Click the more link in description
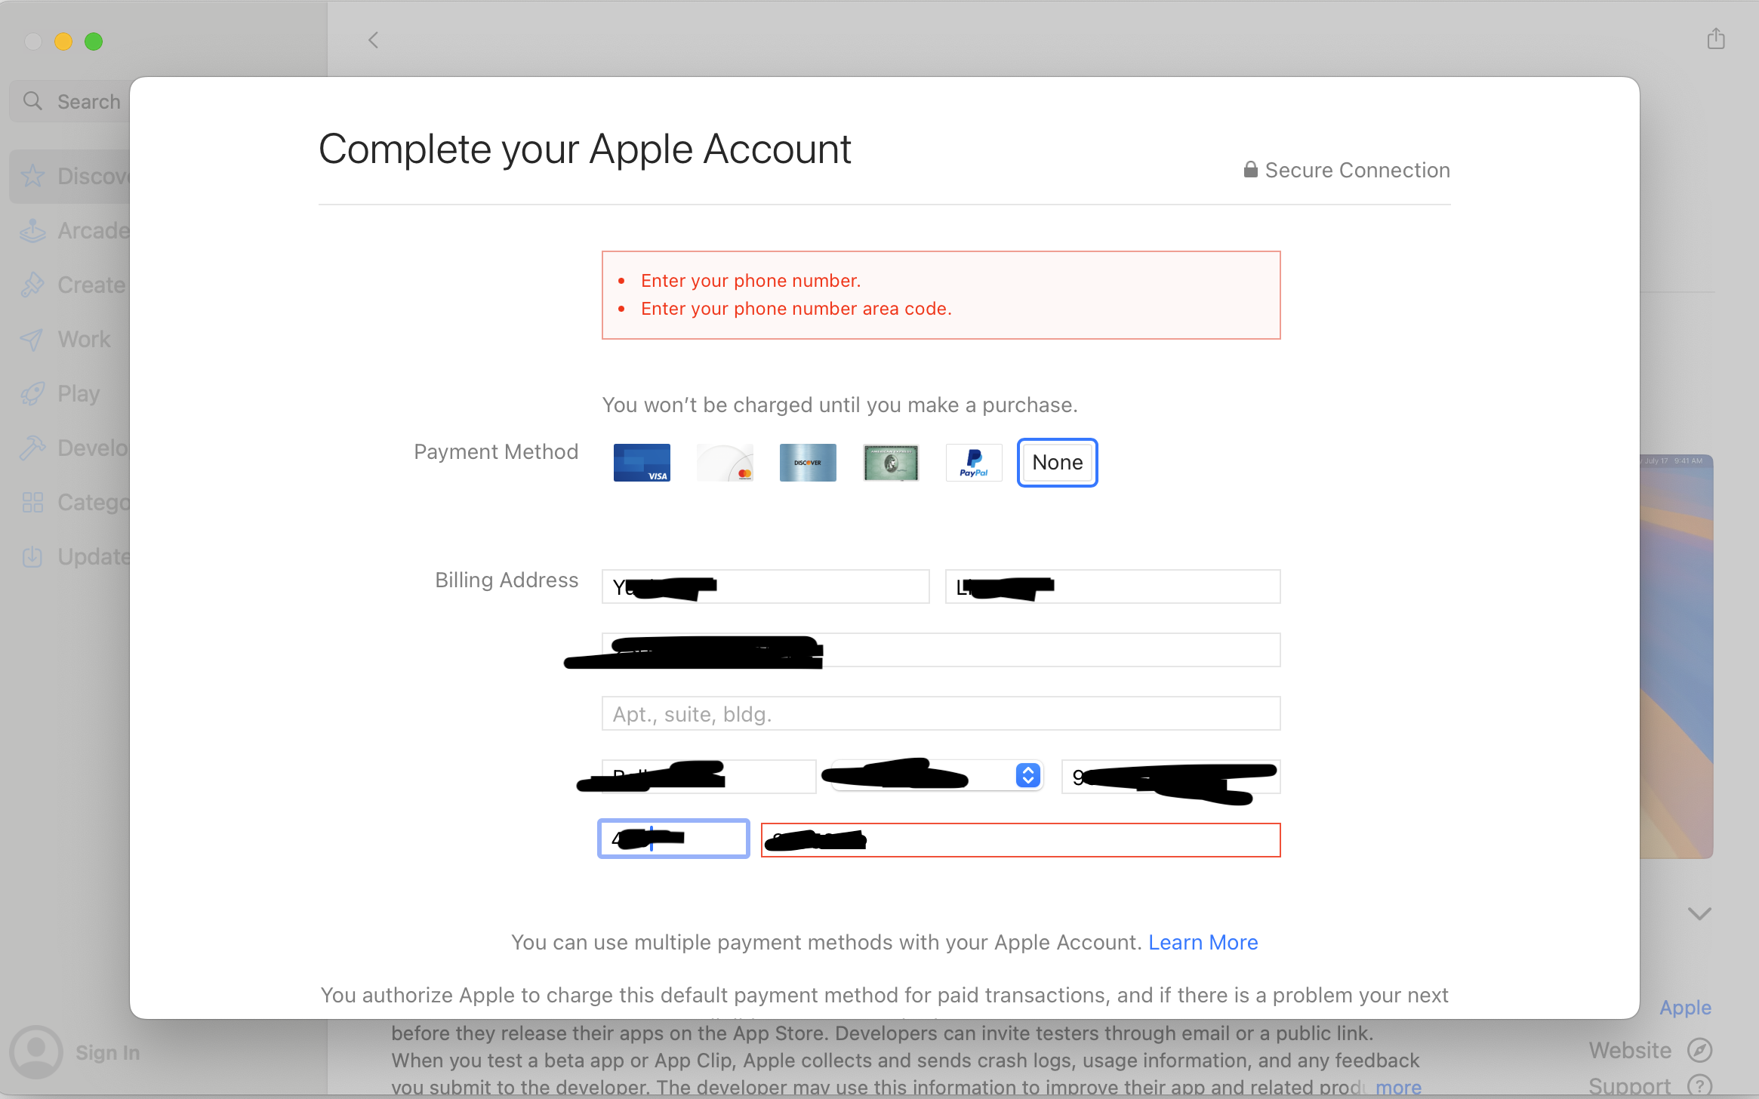Image resolution: width=1759 pixels, height=1099 pixels. click(1398, 1087)
